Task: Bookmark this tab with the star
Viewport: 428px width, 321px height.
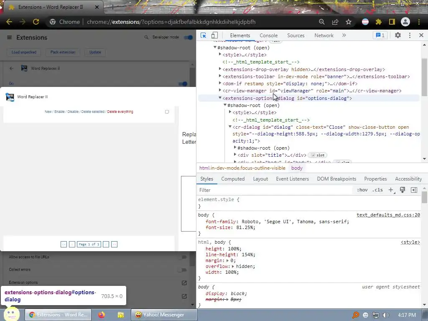Action: (349, 22)
